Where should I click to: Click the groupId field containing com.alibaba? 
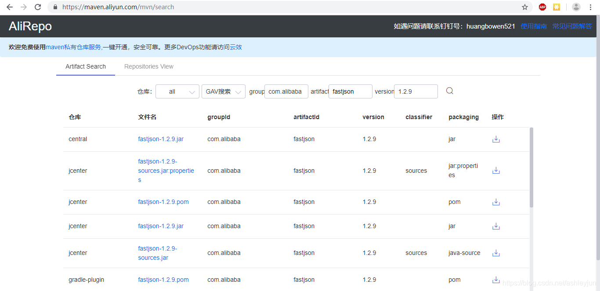286,91
